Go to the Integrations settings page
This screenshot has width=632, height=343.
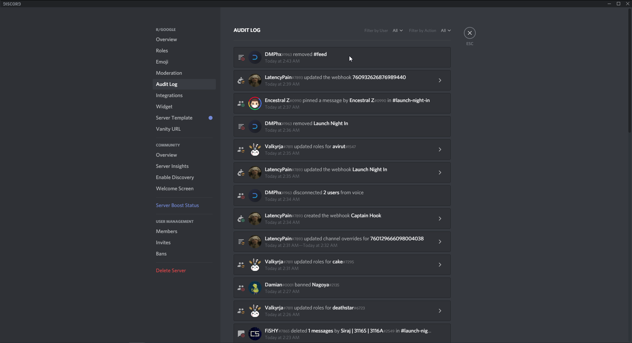169,95
